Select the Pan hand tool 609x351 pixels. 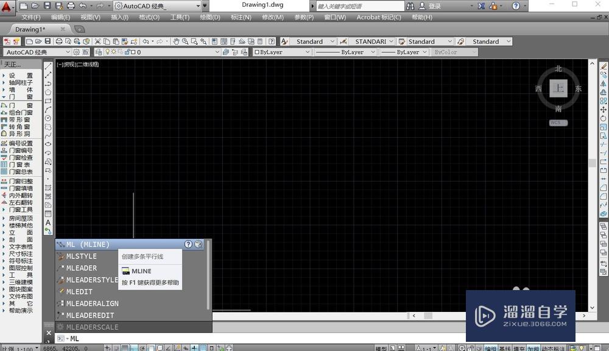tap(176, 41)
